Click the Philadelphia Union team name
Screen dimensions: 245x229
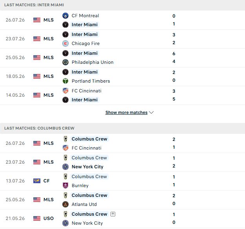[93, 62]
